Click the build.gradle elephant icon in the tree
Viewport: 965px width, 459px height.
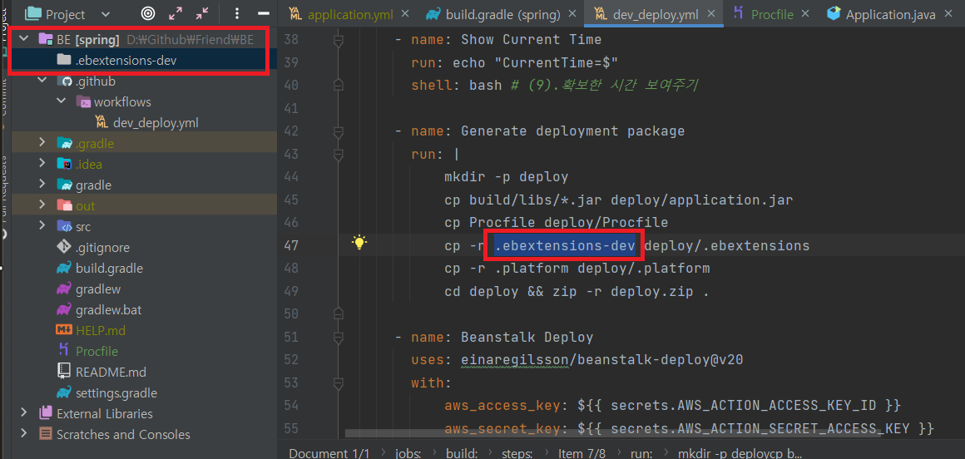(x=63, y=269)
